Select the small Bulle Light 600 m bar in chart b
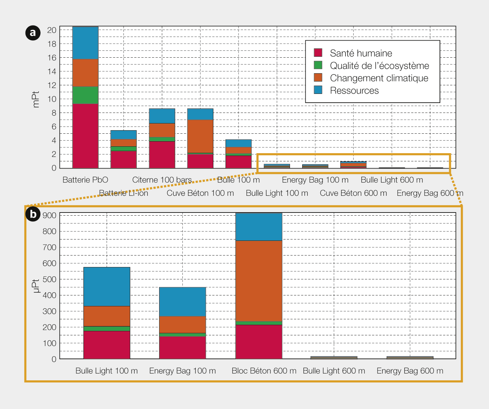489x409 pixels. click(334, 357)
